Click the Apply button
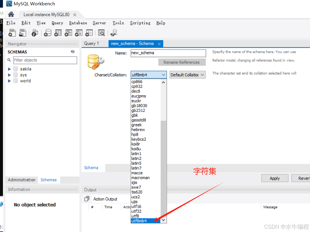Viewport: 310px width, 232px height. click(x=275, y=178)
